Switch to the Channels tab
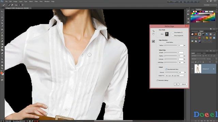Viewport: 218px width, 122px height. [199, 53]
